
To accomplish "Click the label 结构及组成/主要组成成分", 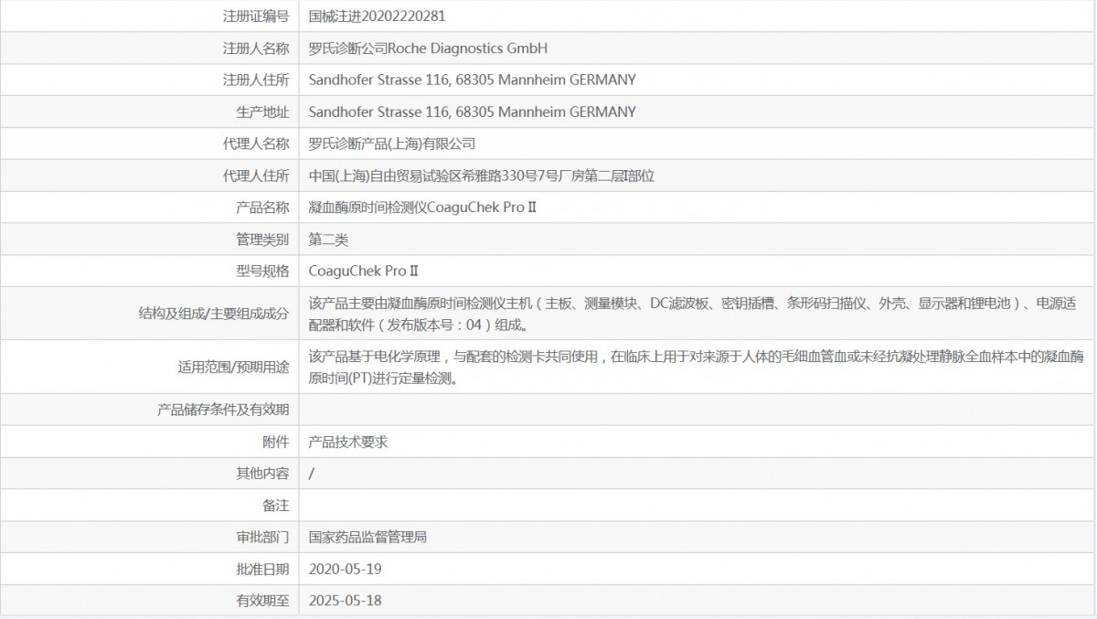I will [213, 314].
